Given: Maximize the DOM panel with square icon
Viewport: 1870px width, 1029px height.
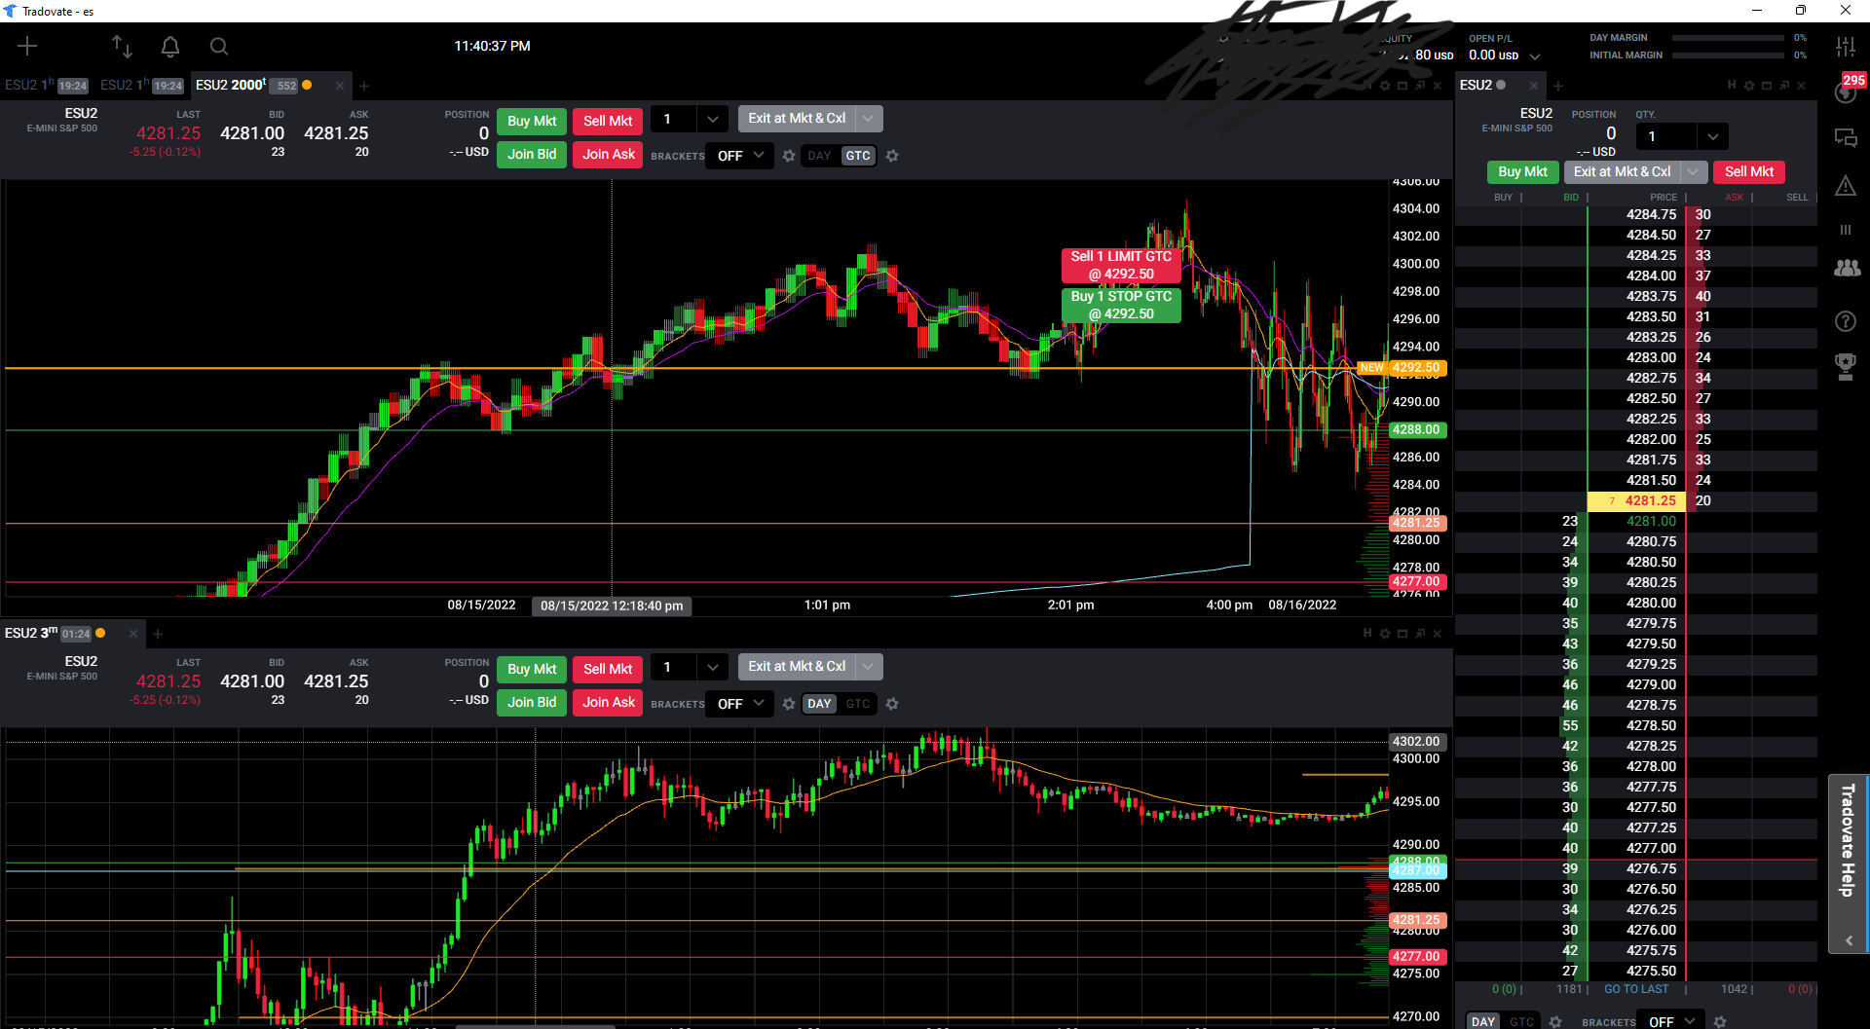Looking at the screenshot, I should pos(1767,86).
